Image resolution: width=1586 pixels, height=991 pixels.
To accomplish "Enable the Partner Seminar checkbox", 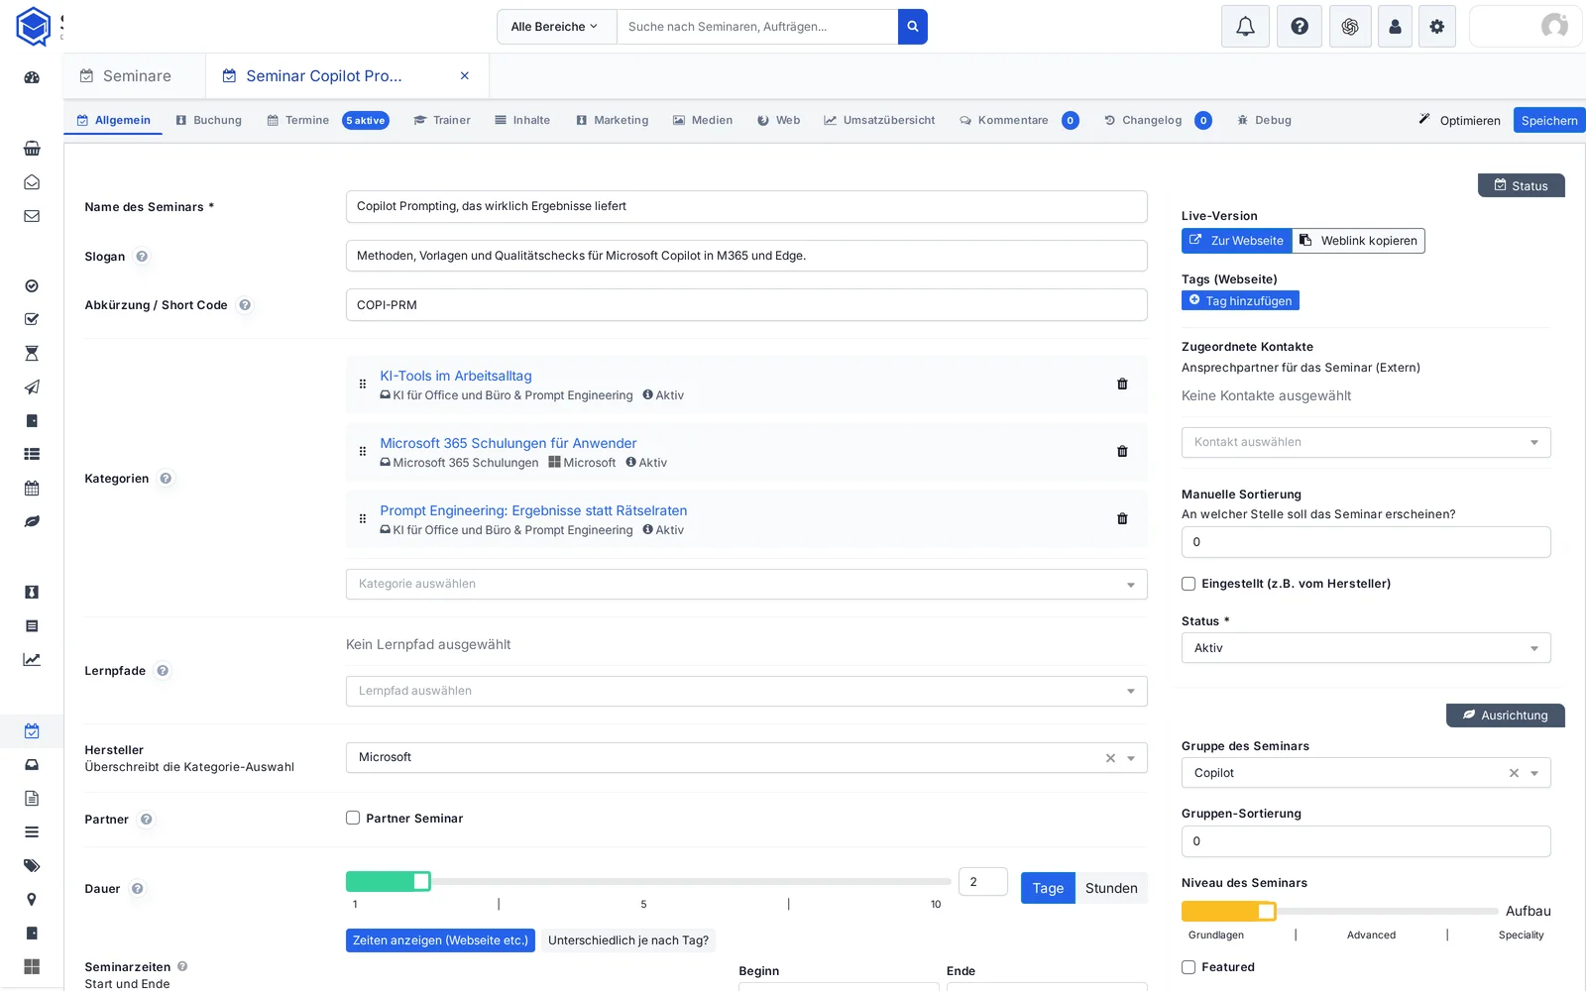I will click(353, 819).
